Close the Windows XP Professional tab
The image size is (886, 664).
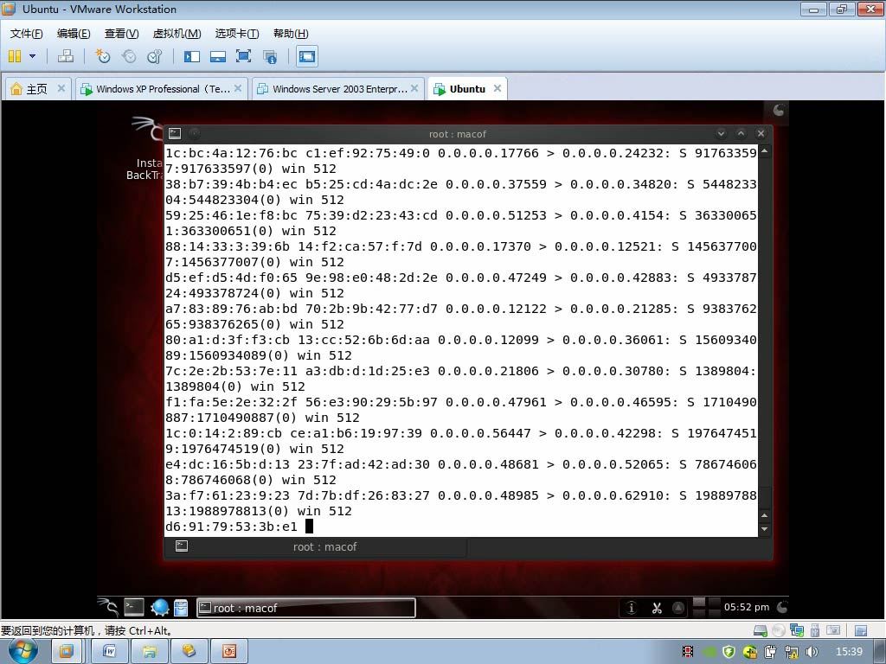(x=237, y=88)
